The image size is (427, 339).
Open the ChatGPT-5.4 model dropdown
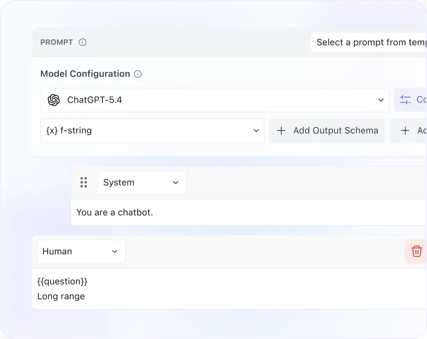click(215, 100)
